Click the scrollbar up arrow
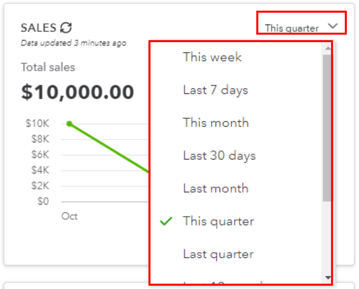359x289 pixels. pyautogui.click(x=328, y=48)
